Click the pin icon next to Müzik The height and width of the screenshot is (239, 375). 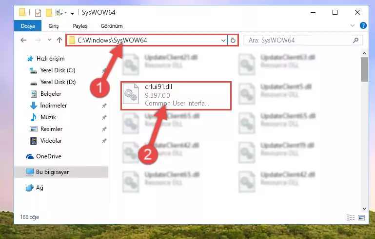pyautogui.click(x=104, y=117)
